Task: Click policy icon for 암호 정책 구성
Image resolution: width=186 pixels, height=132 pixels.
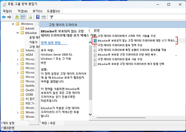Action: [95, 45]
